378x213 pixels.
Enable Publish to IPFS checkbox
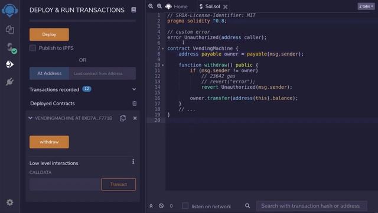coord(32,48)
